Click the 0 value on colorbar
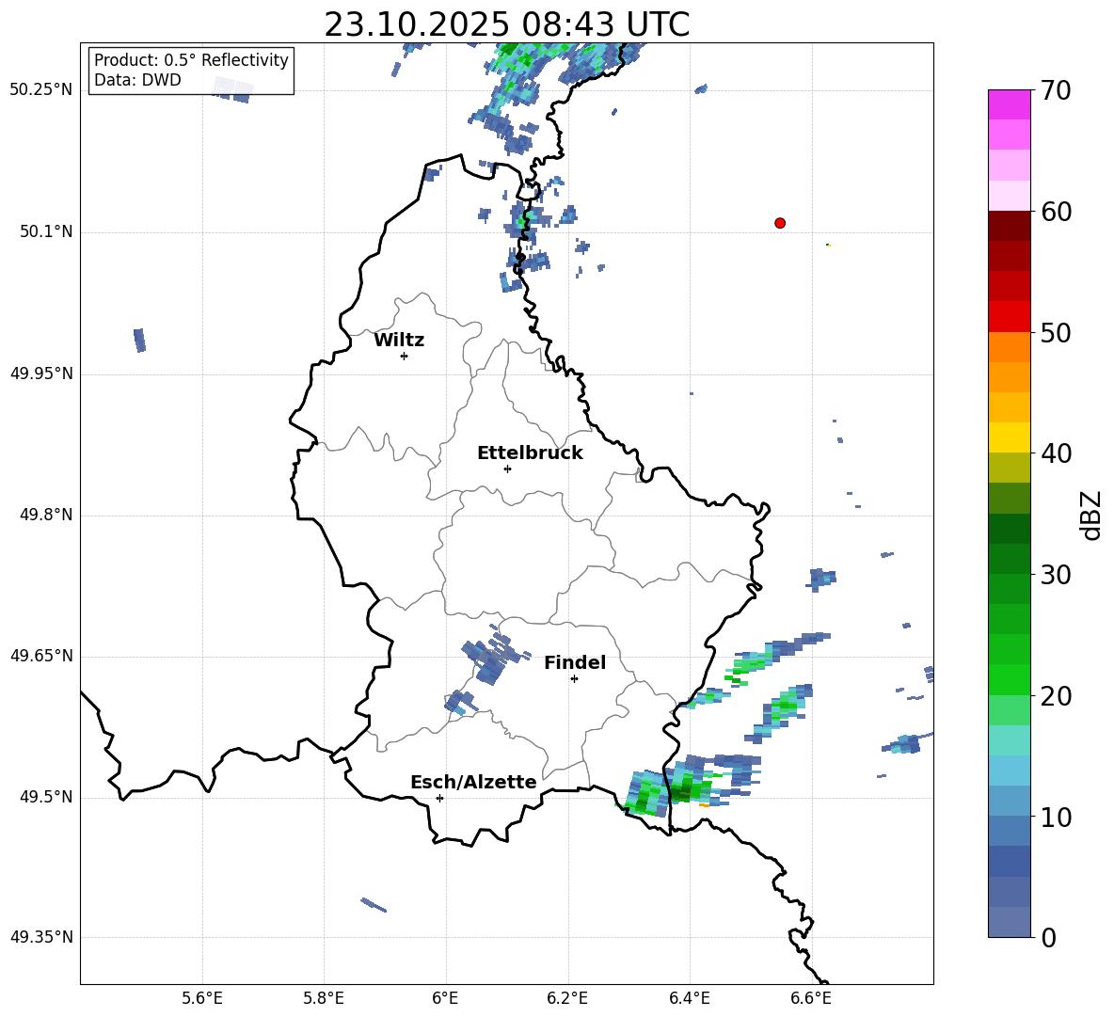Image resolution: width=1114 pixels, height=1017 pixels. (x=1048, y=937)
